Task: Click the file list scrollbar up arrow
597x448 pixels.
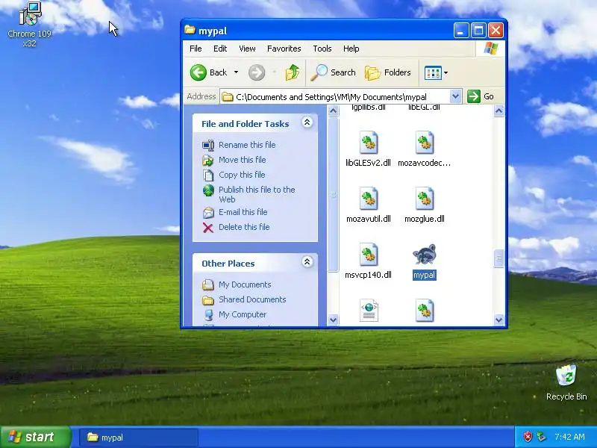Action: pos(498,111)
